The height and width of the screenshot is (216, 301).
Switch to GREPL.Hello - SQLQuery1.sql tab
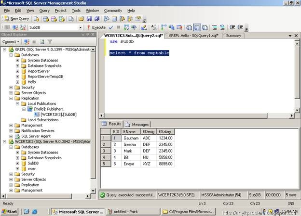193,36
